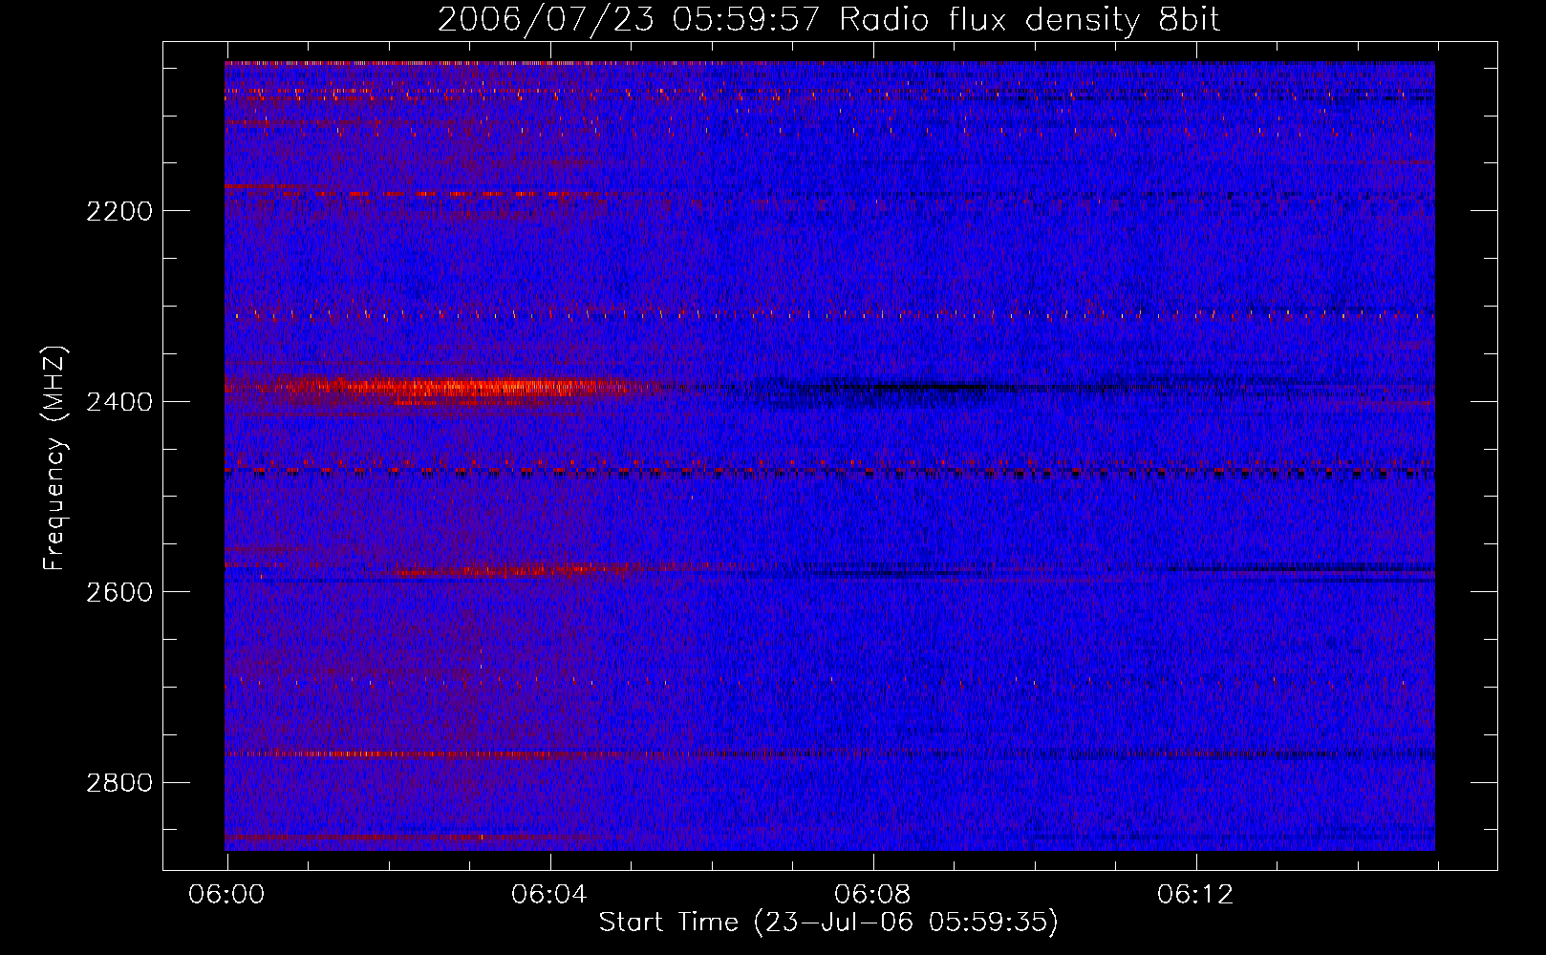Select the 2800 frequency axis label

coord(119,783)
